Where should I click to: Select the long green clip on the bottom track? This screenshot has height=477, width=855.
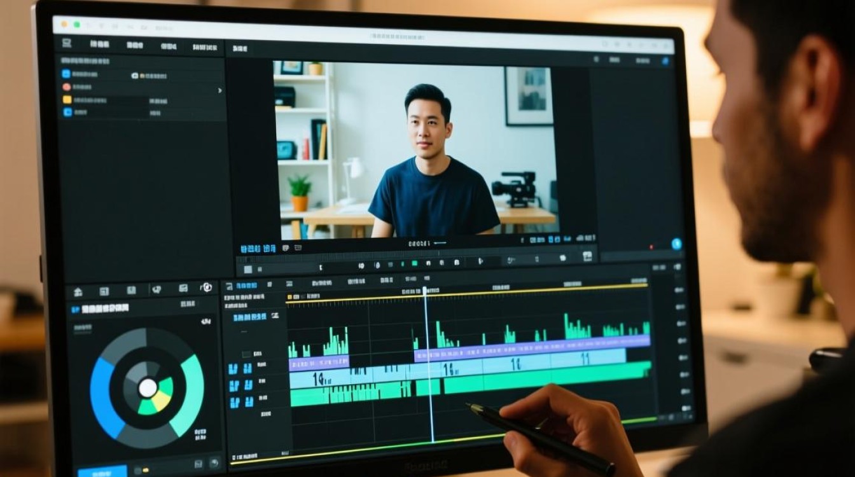[547, 378]
